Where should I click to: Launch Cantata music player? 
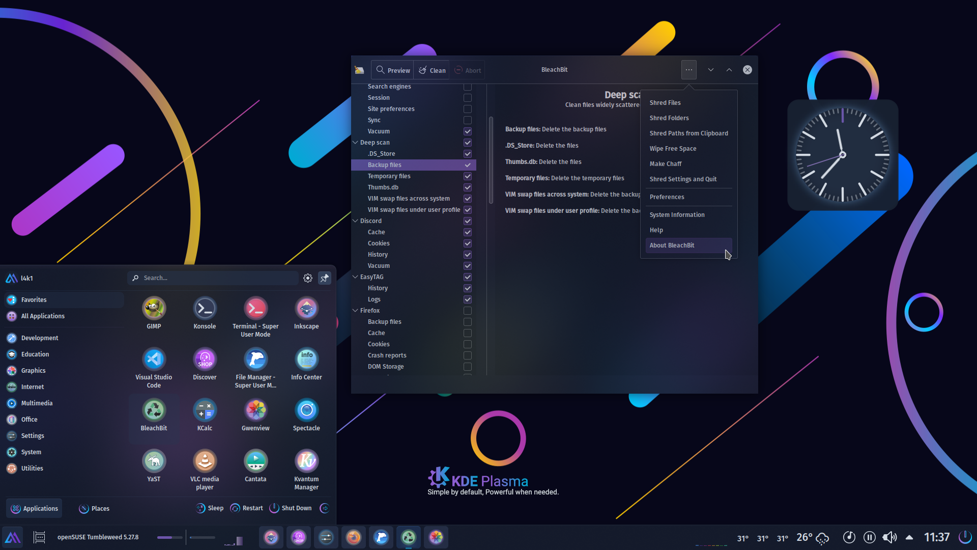(255, 466)
